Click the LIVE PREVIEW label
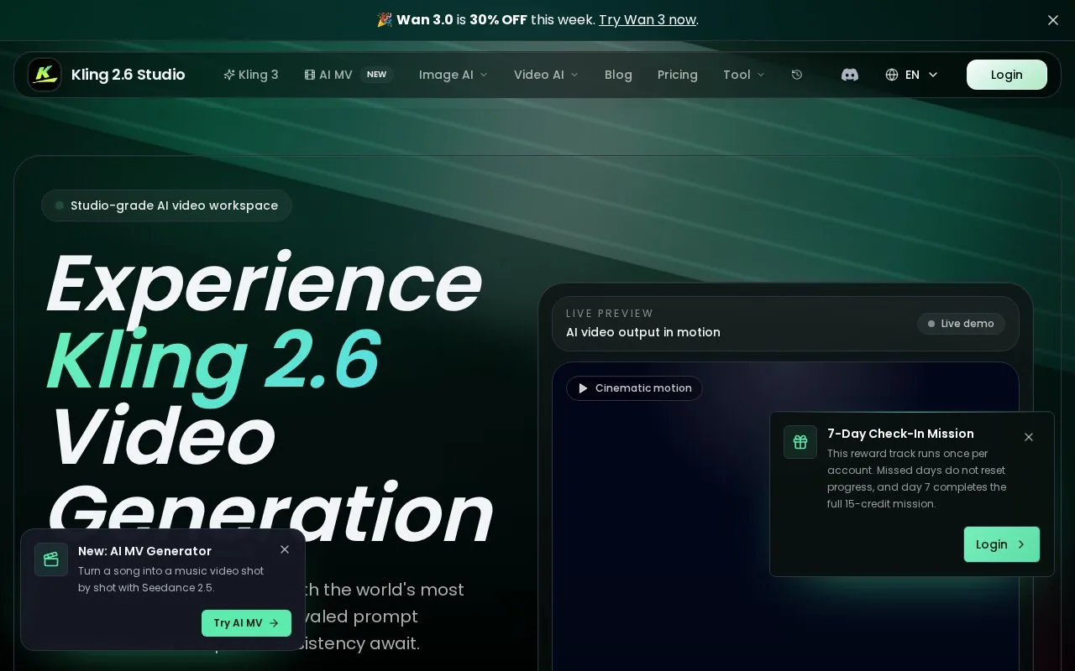The height and width of the screenshot is (671, 1075). click(610, 314)
